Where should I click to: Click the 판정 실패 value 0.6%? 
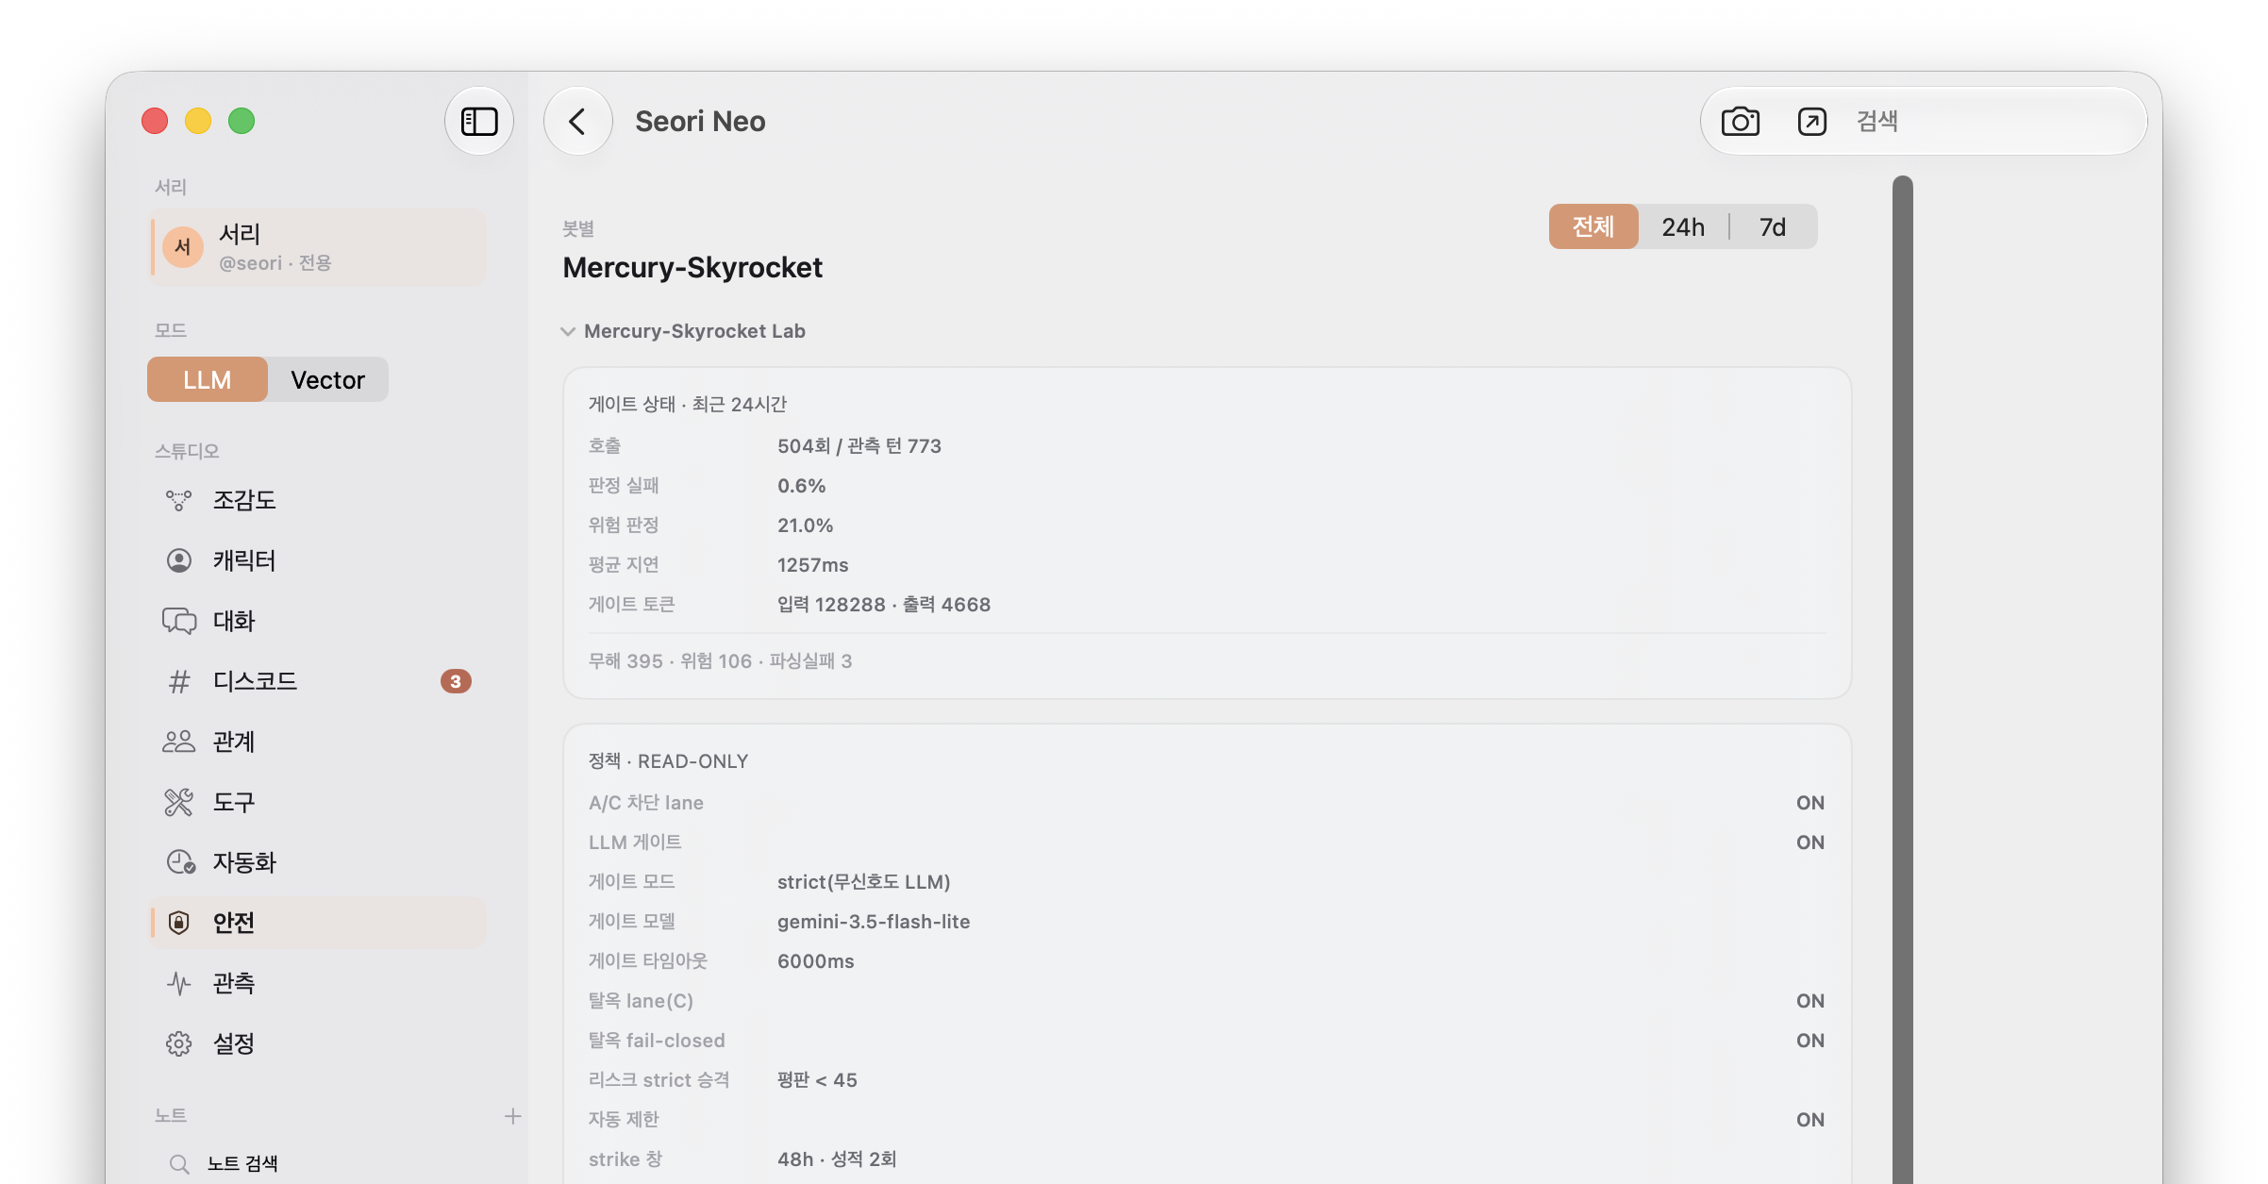(x=801, y=486)
